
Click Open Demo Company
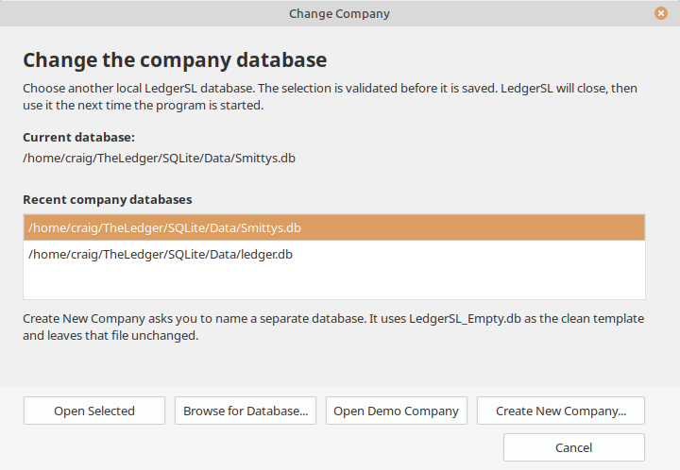[397, 411]
